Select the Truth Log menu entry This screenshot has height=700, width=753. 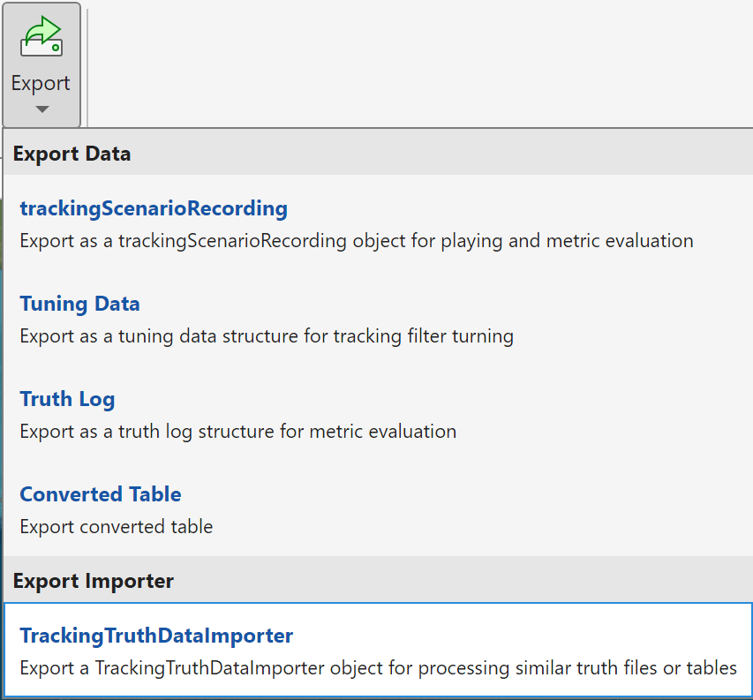(67, 399)
